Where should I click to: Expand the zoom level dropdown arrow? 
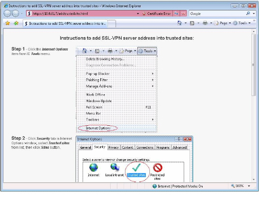(249, 186)
